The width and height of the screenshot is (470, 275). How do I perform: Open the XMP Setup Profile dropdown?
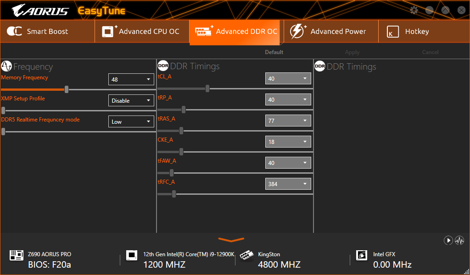(131, 100)
